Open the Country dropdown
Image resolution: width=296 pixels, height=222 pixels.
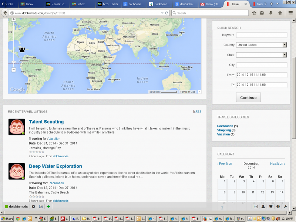point(262,45)
